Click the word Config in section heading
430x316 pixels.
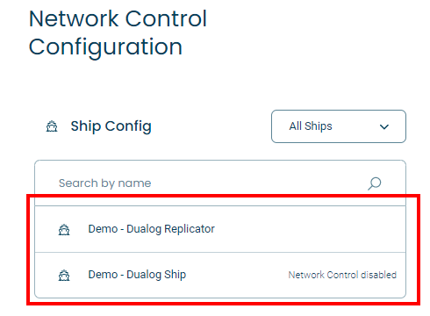(x=128, y=126)
